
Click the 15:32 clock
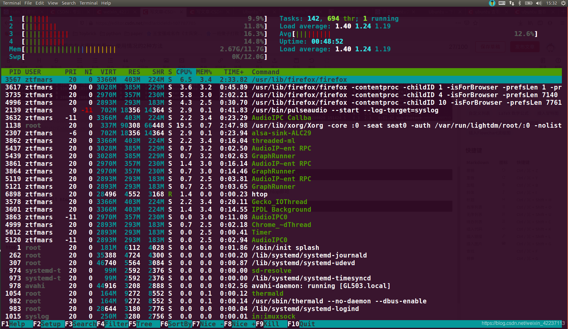coord(551,3)
